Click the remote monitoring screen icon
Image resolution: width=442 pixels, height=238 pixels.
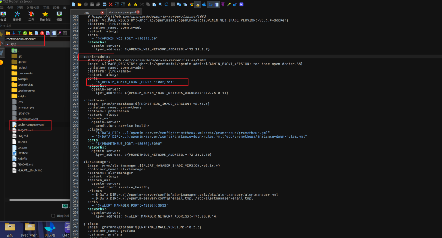point(65,206)
